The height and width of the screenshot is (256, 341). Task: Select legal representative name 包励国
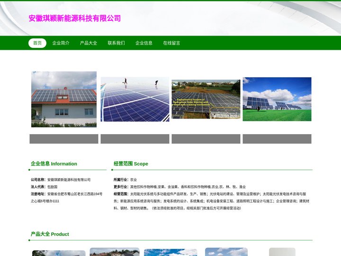[53, 187]
